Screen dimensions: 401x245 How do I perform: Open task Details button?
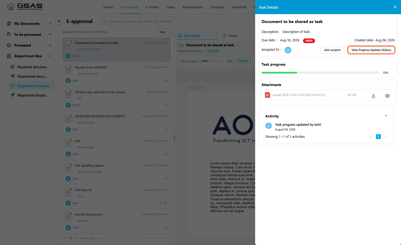pyautogui.click(x=243, y=61)
